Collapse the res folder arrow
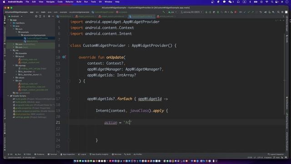Screen dimensions: 291x164 [11, 50]
